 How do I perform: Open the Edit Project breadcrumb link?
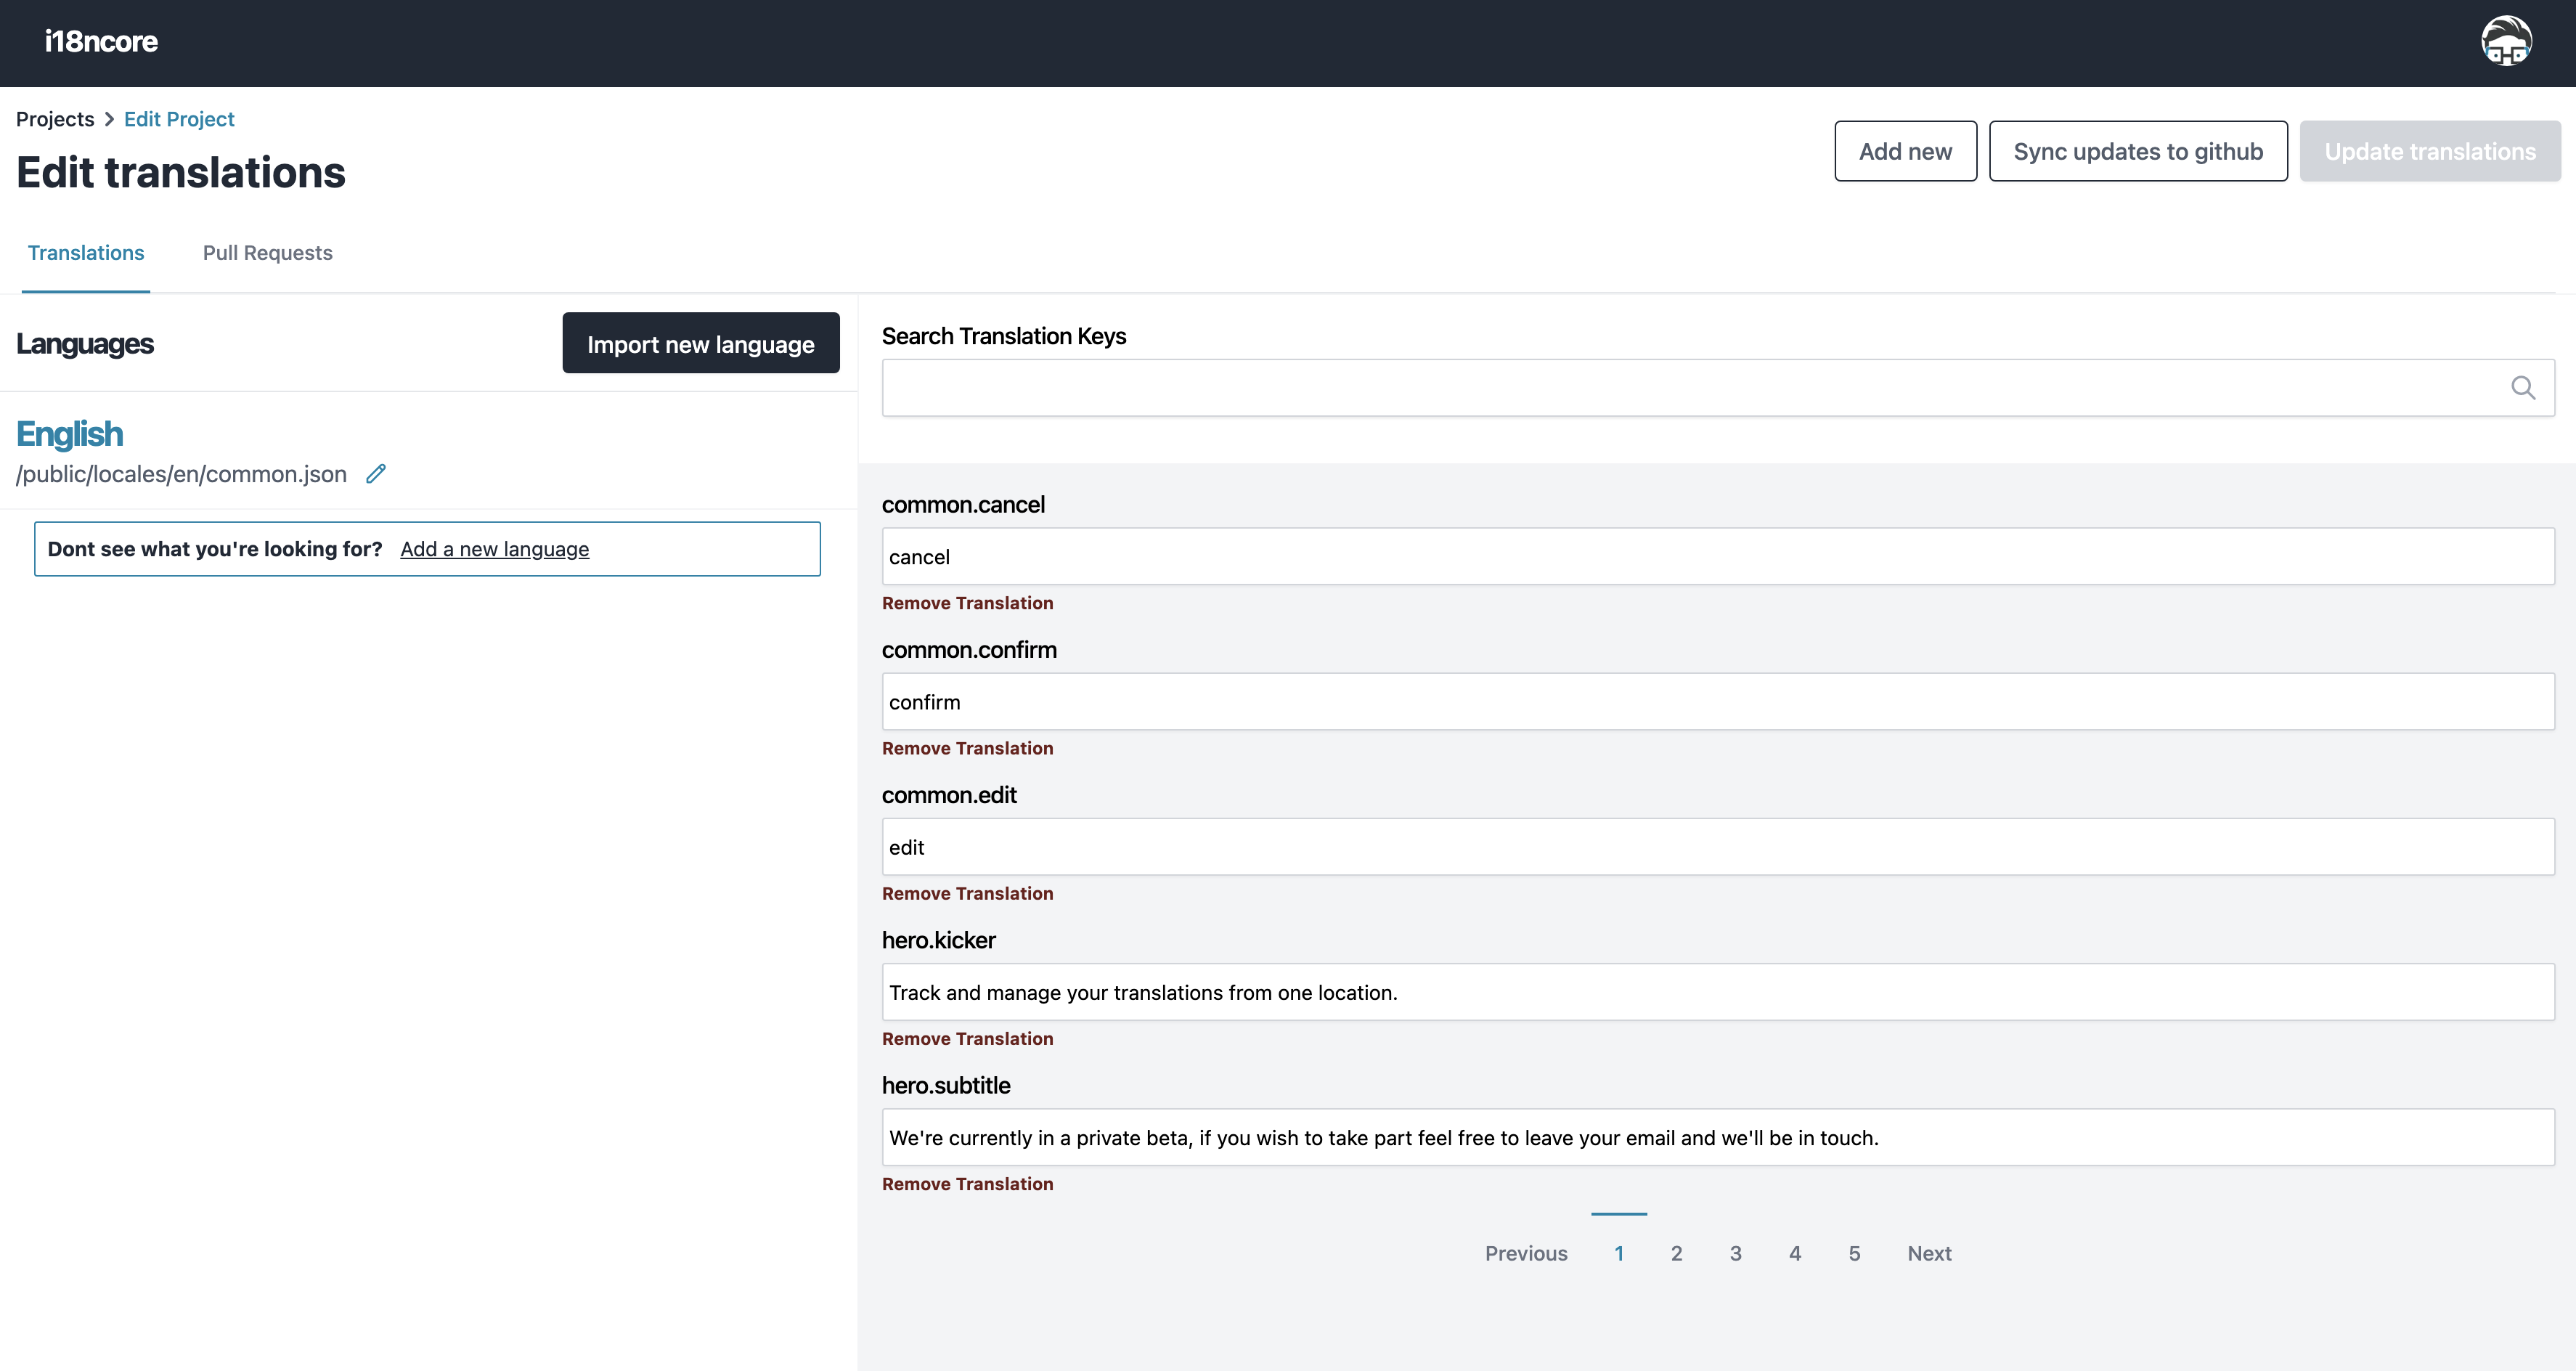point(179,119)
